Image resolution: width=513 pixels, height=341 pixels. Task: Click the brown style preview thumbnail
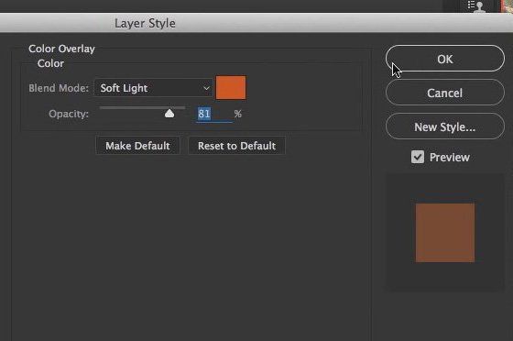pyautogui.click(x=445, y=233)
